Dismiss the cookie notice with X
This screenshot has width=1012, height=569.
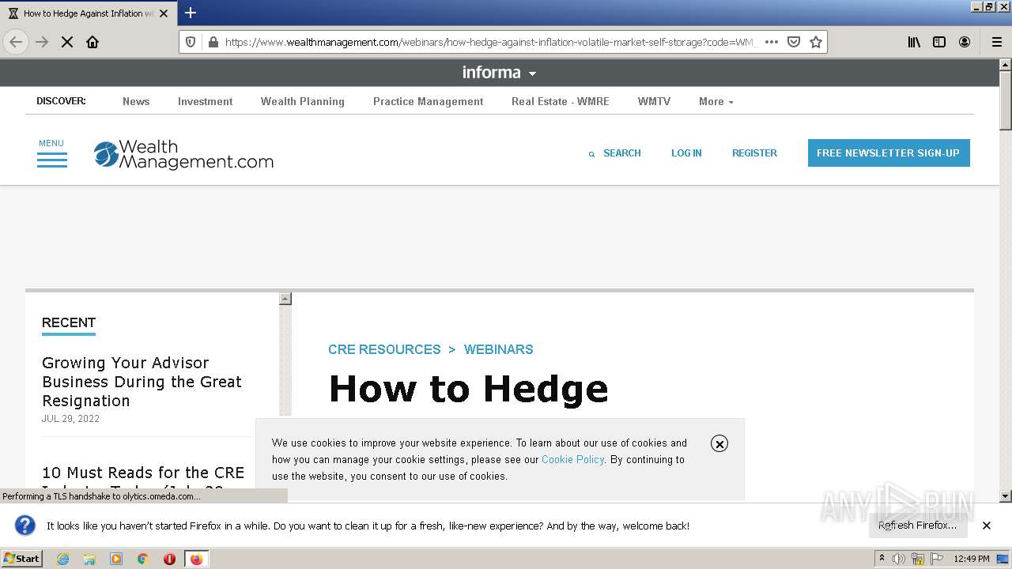pyautogui.click(x=719, y=443)
